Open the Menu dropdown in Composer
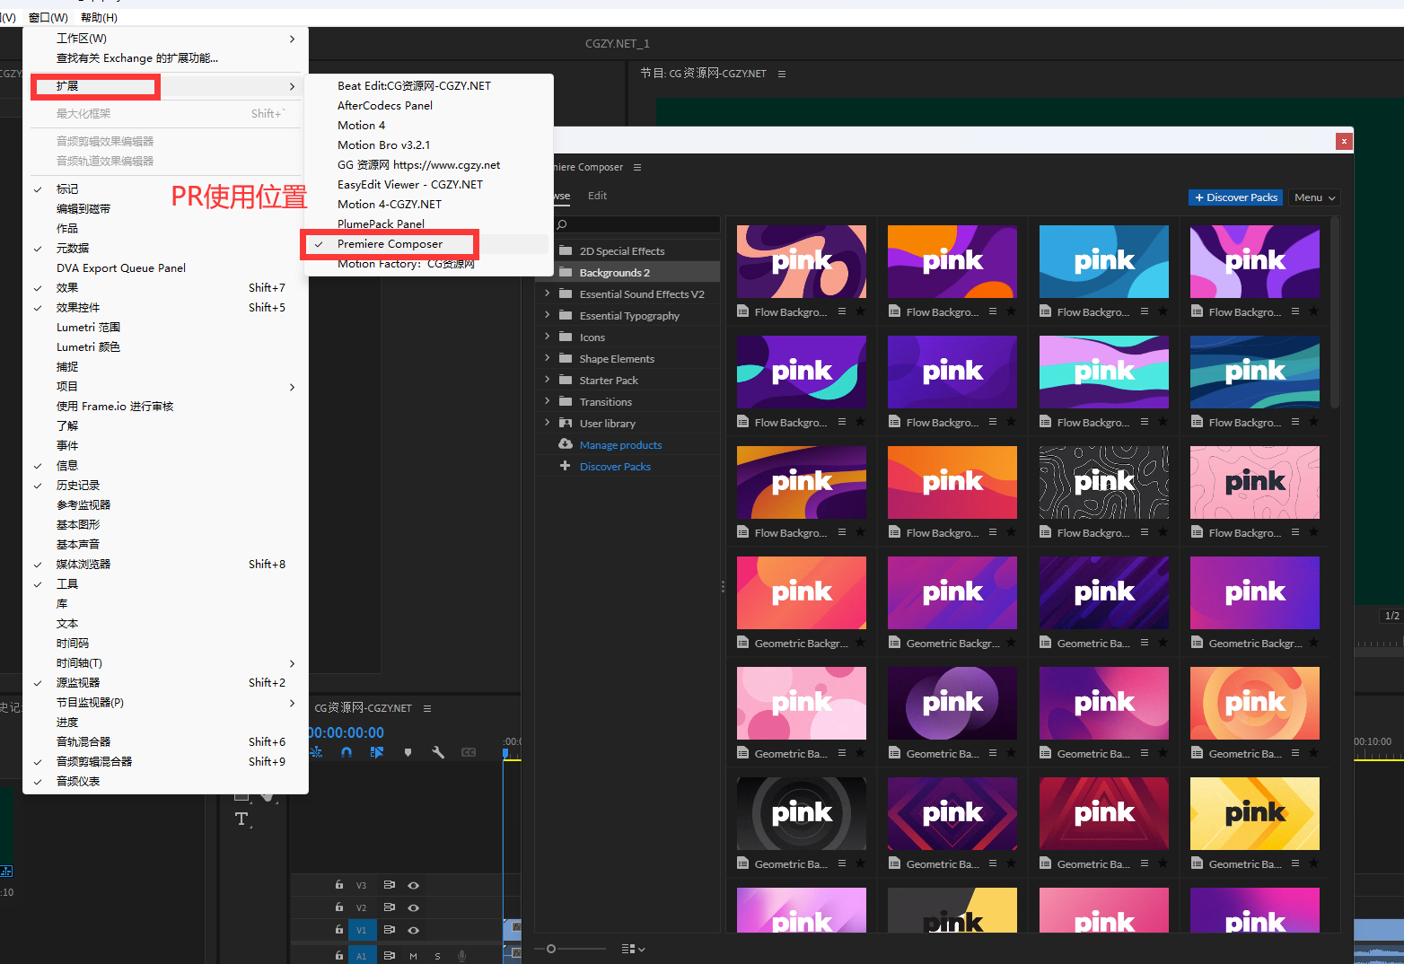The width and height of the screenshot is (1404, 964). (1314, 197)
